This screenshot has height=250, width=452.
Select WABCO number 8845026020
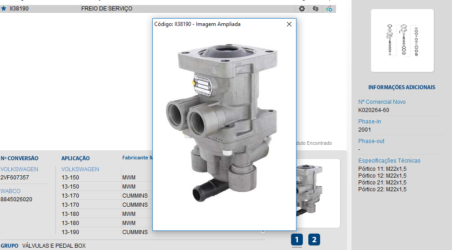(x=16, y=199)
